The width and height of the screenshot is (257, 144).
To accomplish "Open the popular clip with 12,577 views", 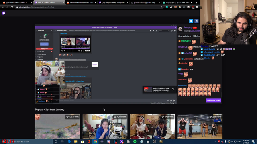I will 57,126.
